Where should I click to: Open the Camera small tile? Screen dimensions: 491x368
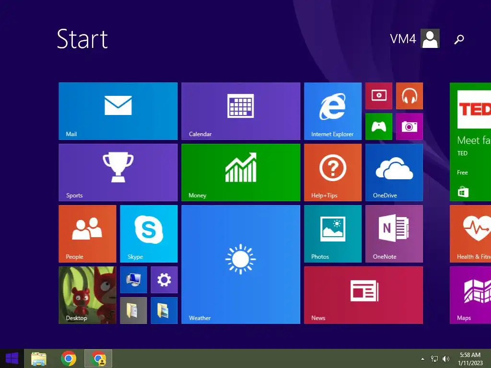point(409,126)
